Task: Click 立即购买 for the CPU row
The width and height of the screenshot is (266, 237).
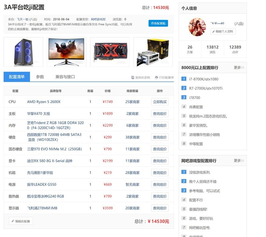Action: [x=160, y=102]
